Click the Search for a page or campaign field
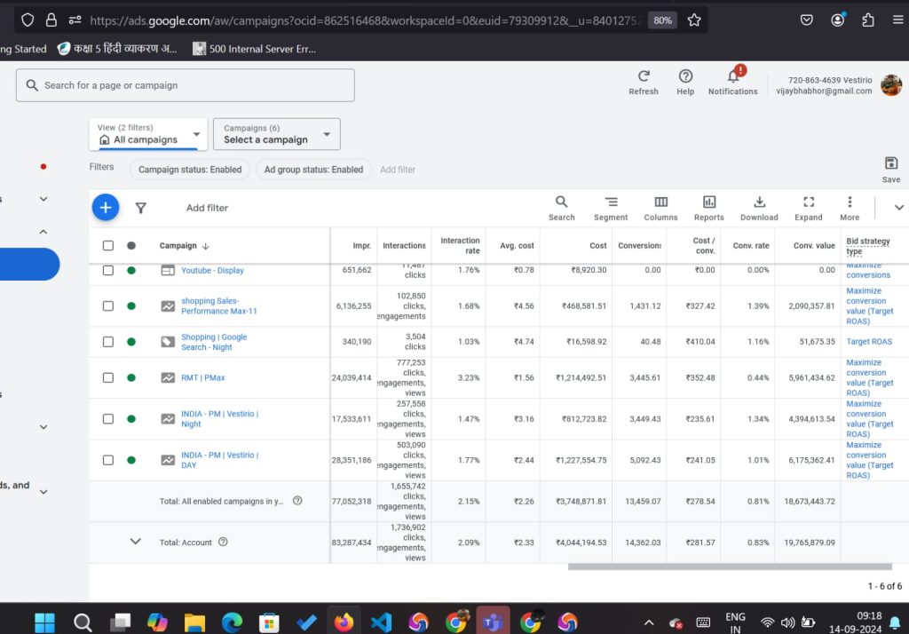The image size is (909, 634). [x=185, y=85]
